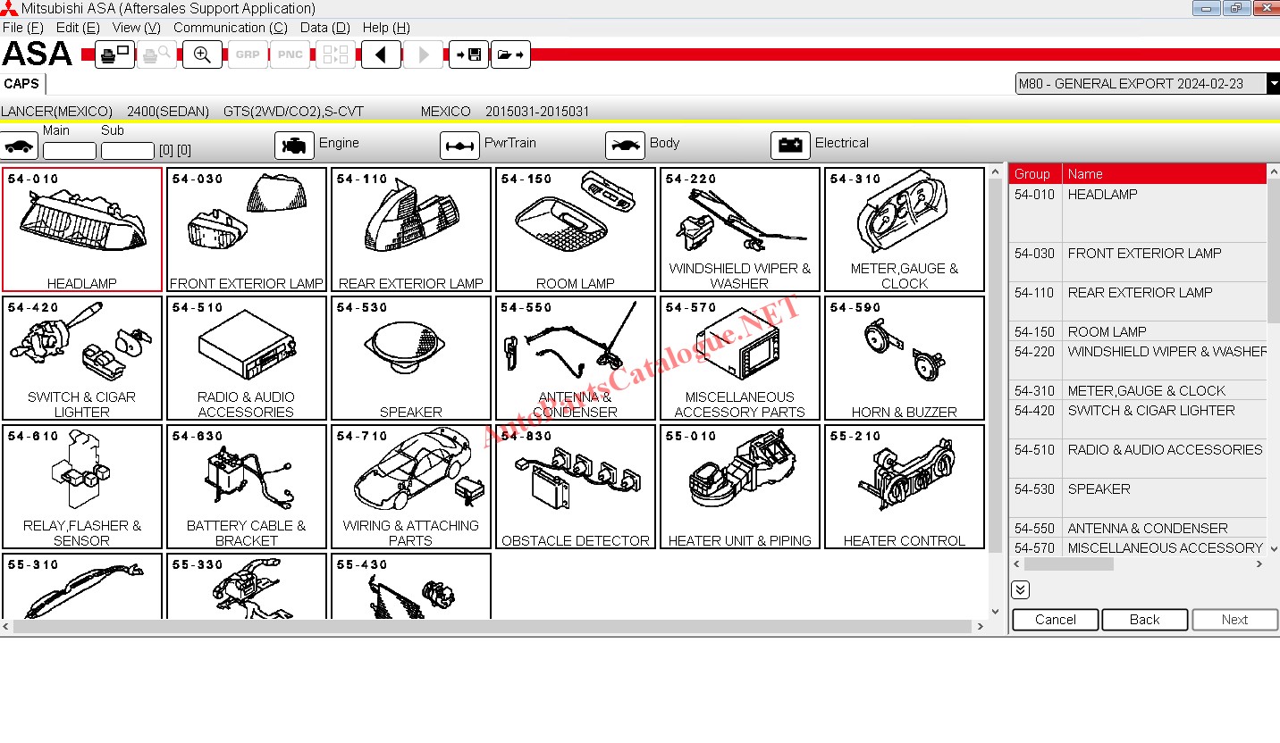
Task: Click the thumbnail grid horizontal scrollbar
Action: pos(493,627)
